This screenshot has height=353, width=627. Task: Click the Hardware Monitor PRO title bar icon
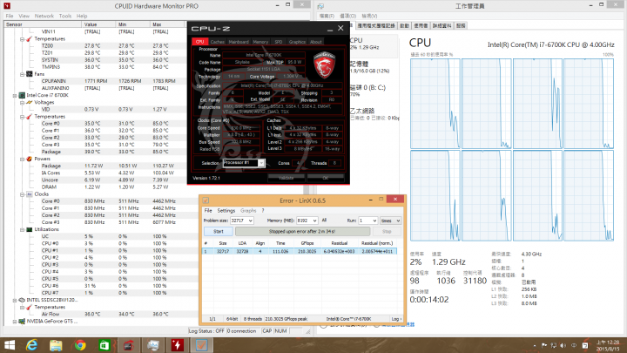7,6
